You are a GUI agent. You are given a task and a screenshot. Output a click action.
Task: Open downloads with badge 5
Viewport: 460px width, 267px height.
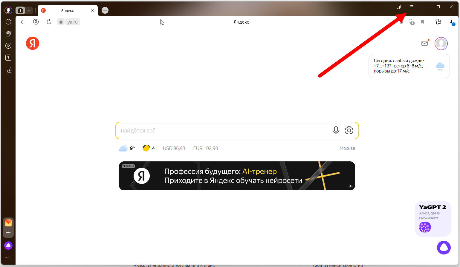coord(452,22)
